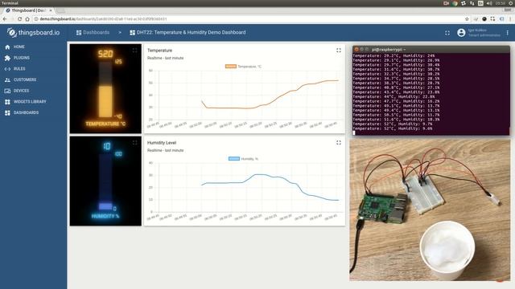Open the user account avatar
515x289 pixels.
(x=461, y=32)
